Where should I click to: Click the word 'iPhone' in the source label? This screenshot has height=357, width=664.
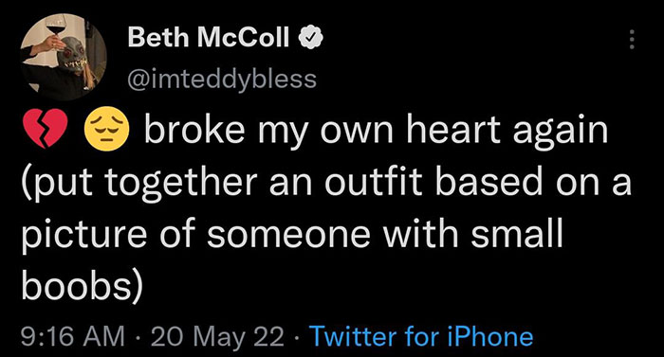[x=490, y=337]
